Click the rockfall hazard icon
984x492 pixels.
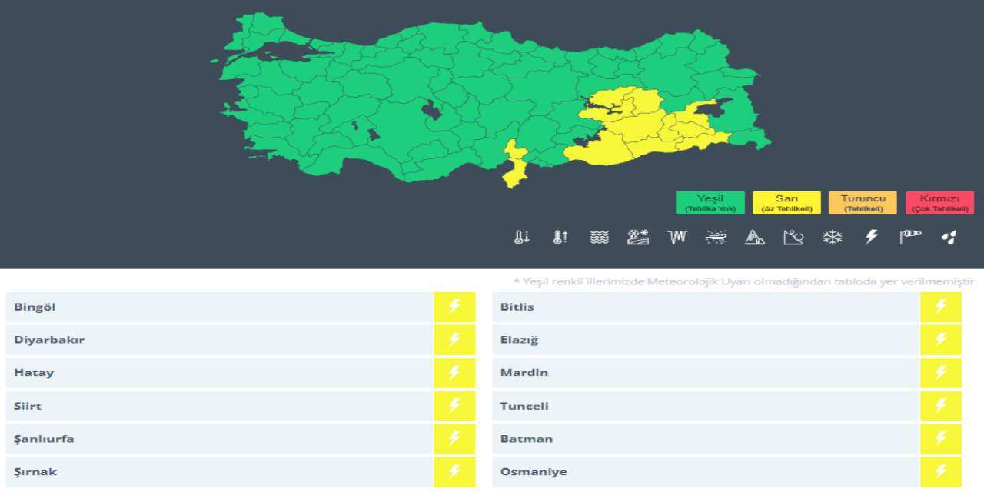coord(793,237)
